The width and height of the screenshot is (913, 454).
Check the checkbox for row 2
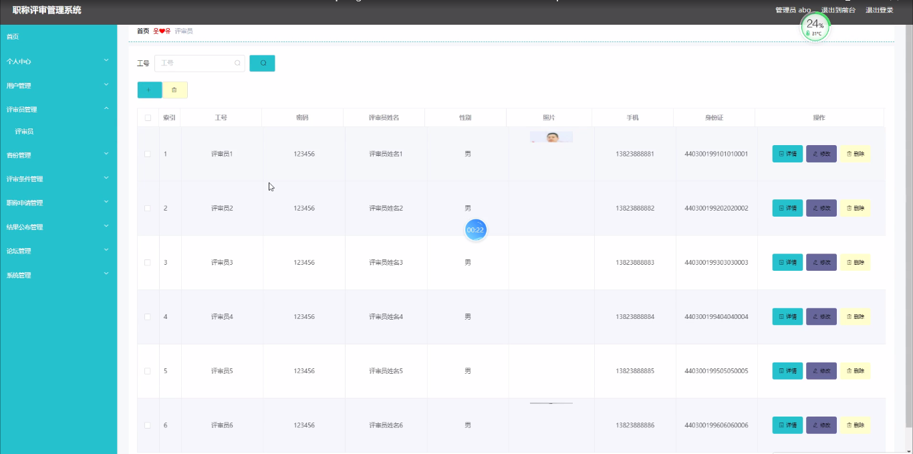[x=148, y=208]
